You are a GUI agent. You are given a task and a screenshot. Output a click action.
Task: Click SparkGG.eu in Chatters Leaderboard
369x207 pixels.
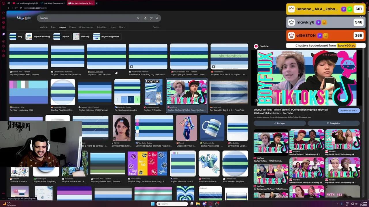point(346,45)
